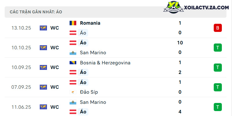
Task: Open the Romania team link
Action: tap(90, 23)
